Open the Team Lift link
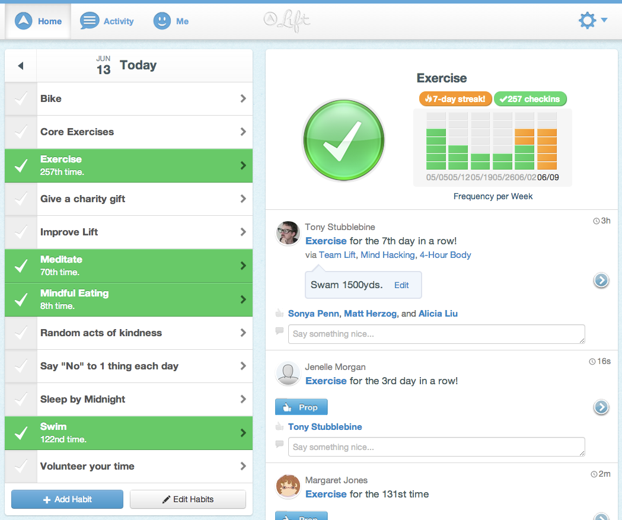The height and width of the screenshot is (520, 622). (337, 255)
